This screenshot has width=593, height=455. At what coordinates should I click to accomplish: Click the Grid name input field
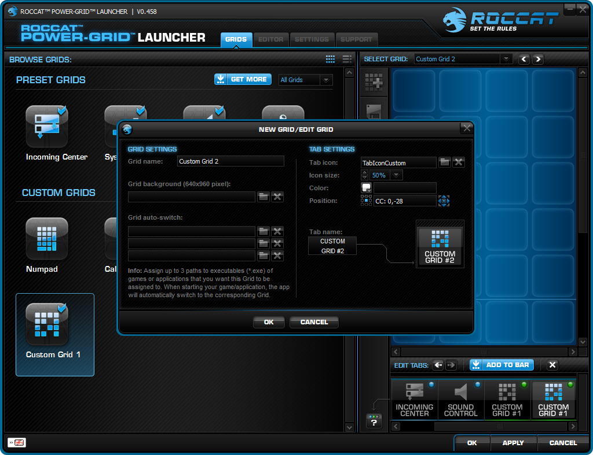[x=230, y=161]
